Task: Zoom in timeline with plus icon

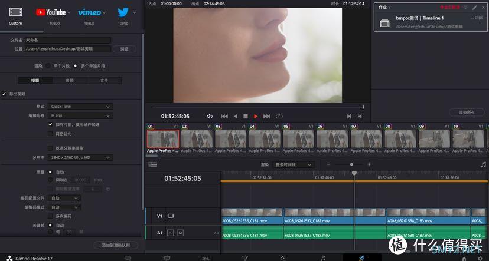Action: coord(369,164)
